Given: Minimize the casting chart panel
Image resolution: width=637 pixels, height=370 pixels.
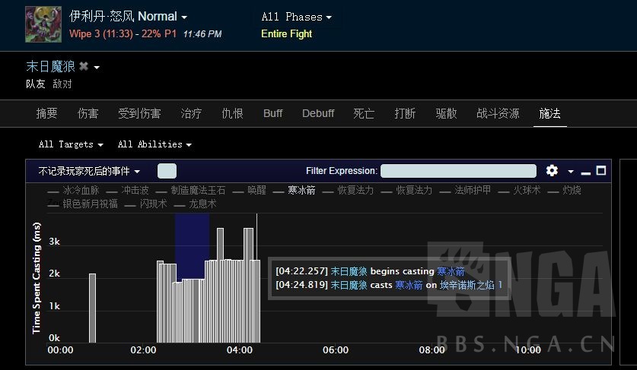Looking at the screenshot, I should 585,172.
